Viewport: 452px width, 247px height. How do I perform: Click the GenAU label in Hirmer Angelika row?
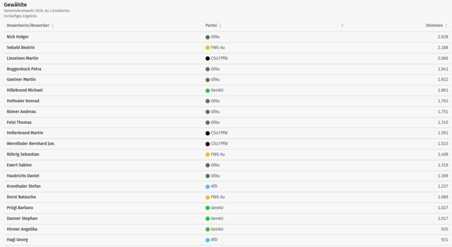tap(217, 229)
